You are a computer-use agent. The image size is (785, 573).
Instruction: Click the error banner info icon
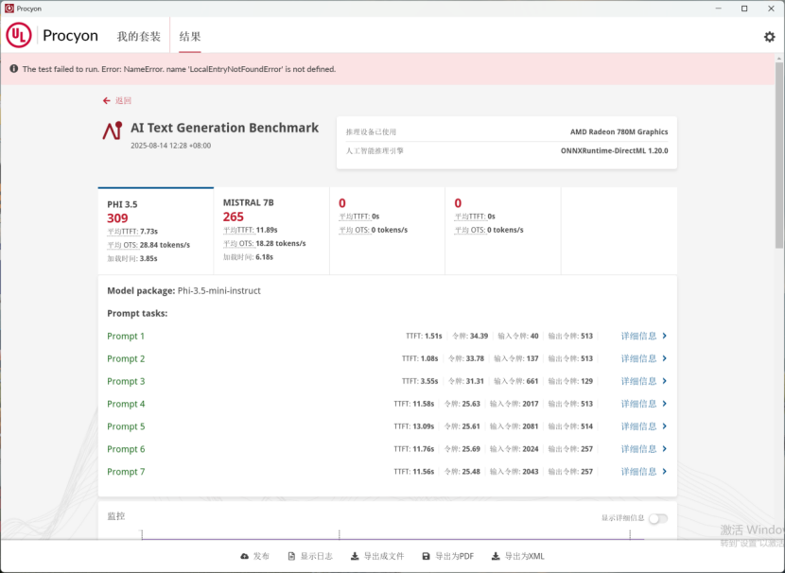click(x=13, y=69)
